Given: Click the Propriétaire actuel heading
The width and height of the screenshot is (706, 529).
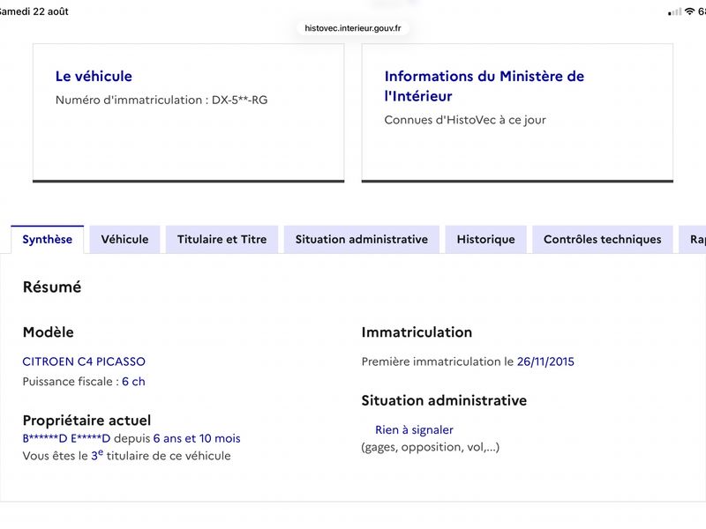Looking at the screenshot, I should tap(86, 421).
